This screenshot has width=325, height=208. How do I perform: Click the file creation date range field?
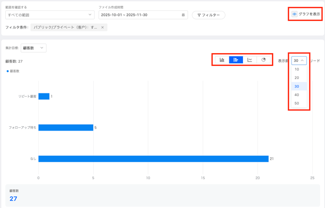coord(138,15)
